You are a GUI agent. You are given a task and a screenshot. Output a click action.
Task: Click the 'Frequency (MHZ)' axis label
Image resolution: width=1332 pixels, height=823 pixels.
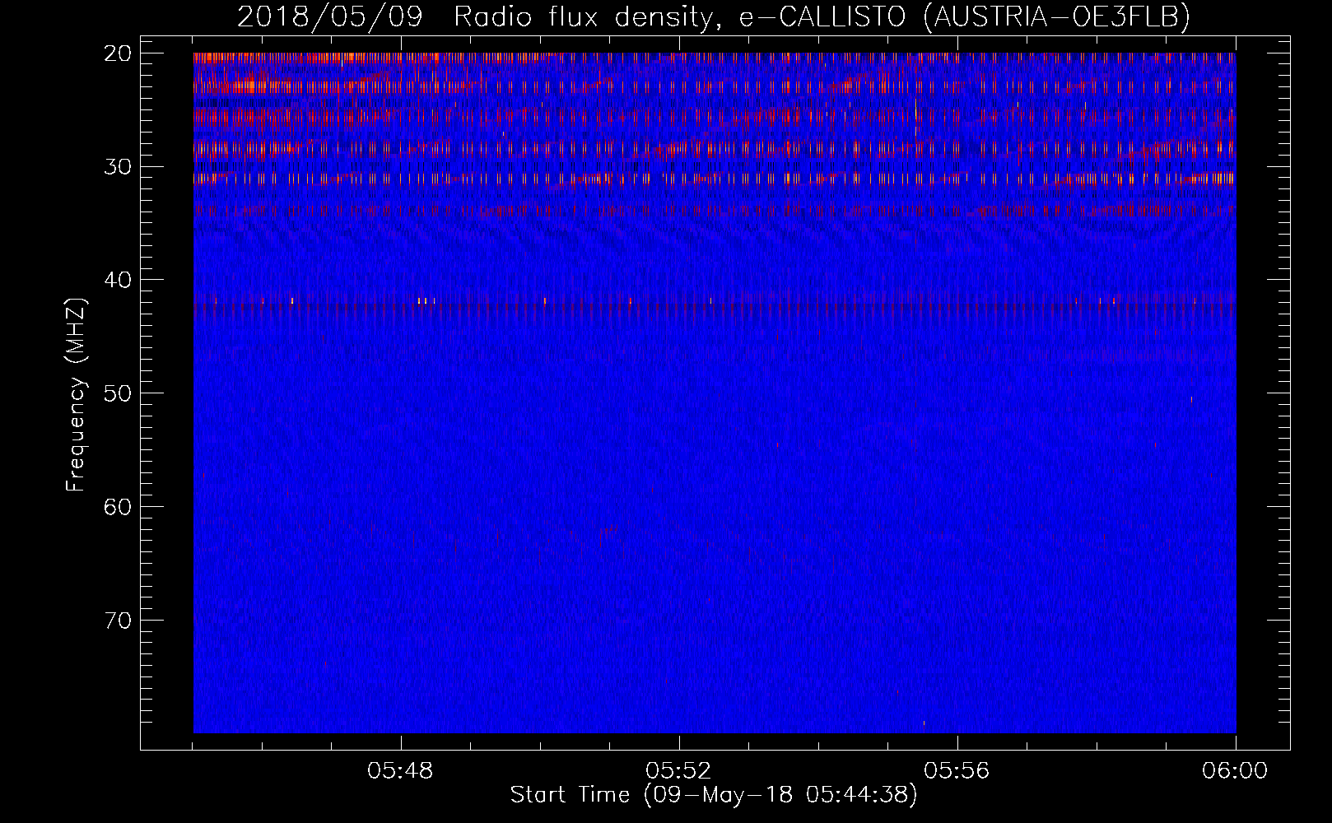pos(76,394)
